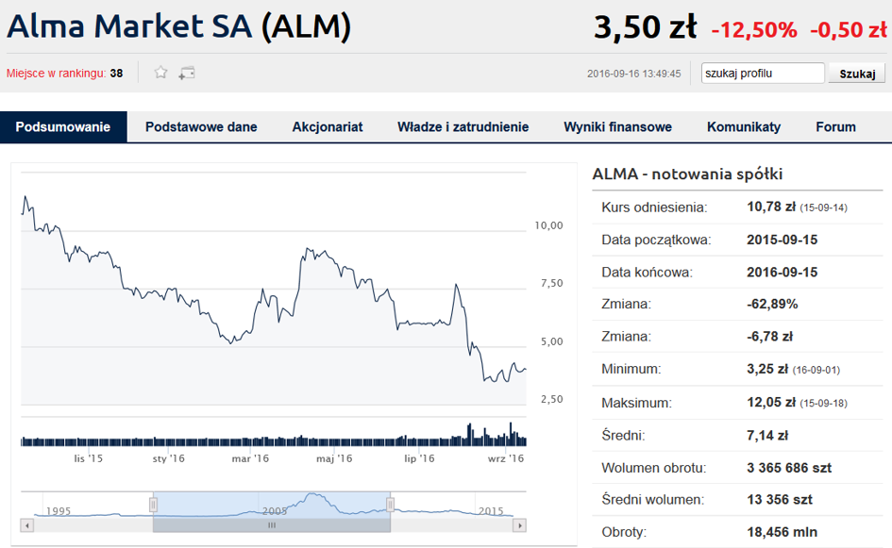
Task: Open the Podsumowanie tab
Action: tap(63, 127)
